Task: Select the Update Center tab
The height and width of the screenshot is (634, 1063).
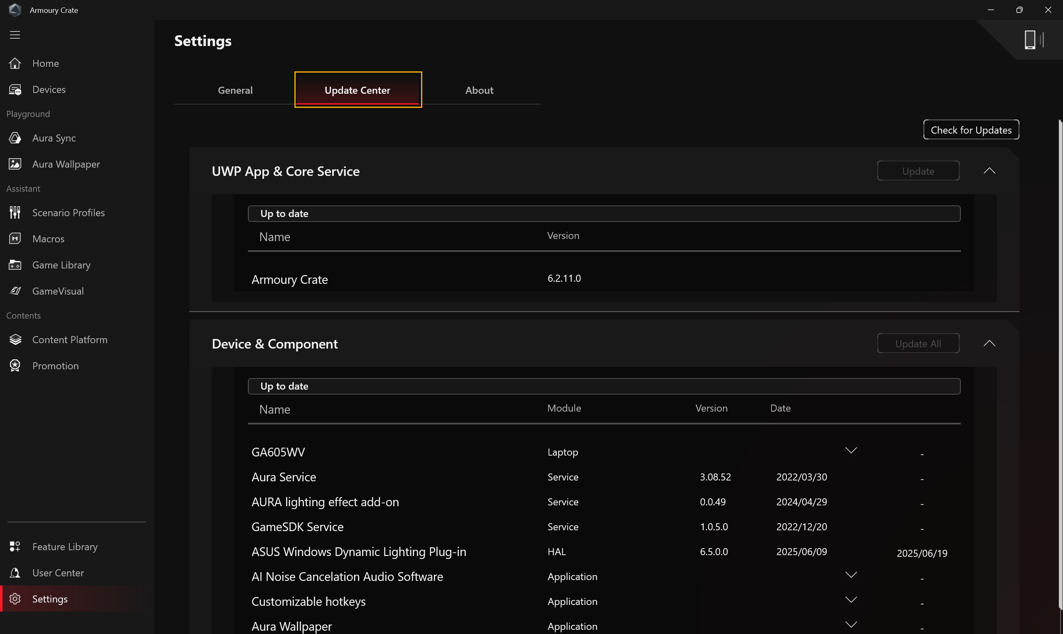Action: click(x=358, y=90)
